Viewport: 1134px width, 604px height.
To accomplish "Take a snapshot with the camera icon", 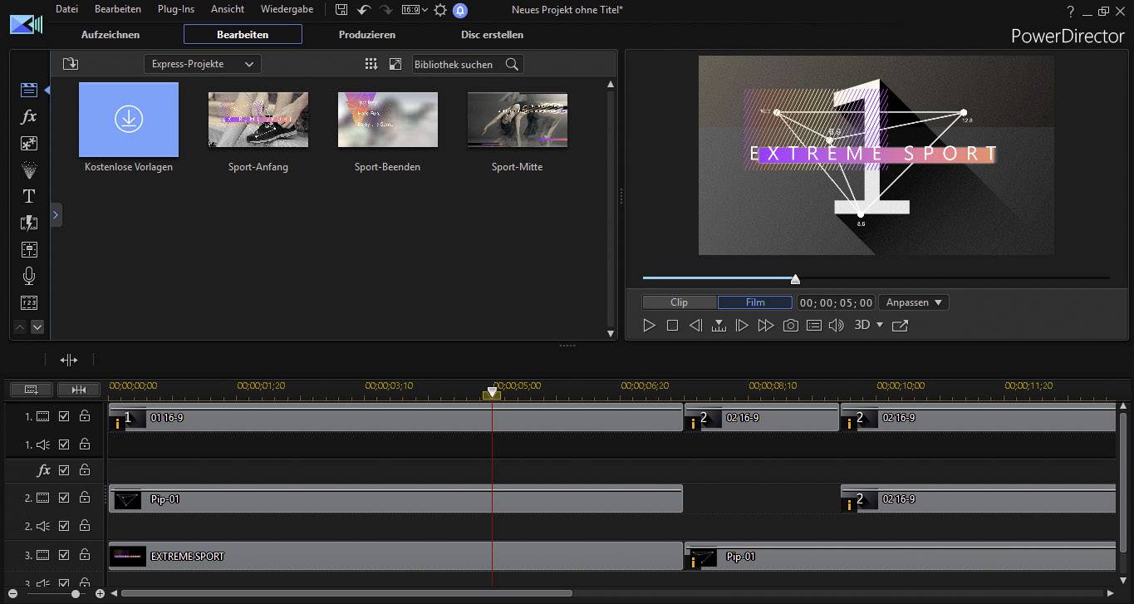I will coord(790,325).
